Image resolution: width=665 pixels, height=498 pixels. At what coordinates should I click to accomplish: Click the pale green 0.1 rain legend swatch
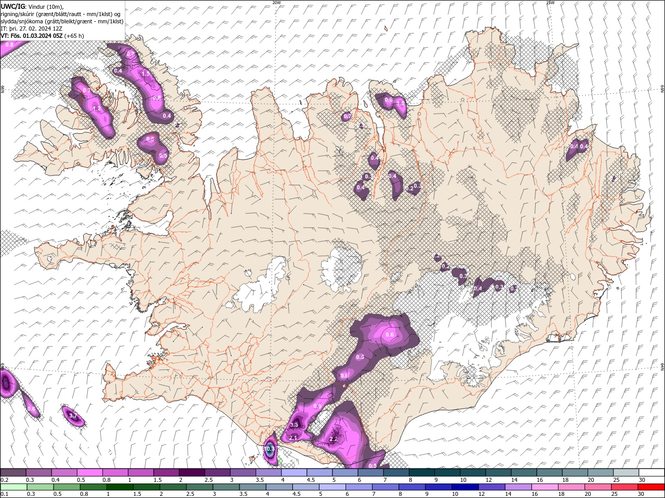[x=14, y=487]
